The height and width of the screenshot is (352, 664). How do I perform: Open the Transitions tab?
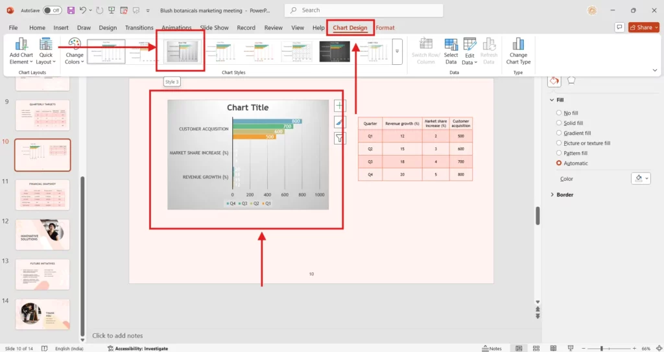(x=139, y=28)
